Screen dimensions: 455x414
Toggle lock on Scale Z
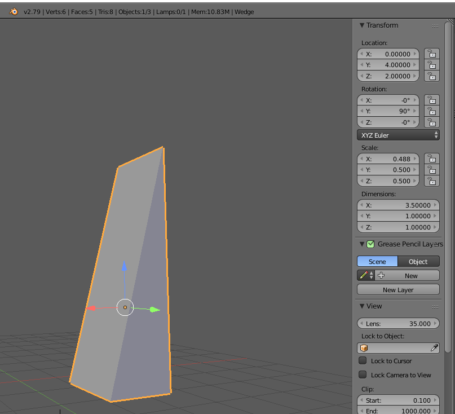click(x=432, y=181)
